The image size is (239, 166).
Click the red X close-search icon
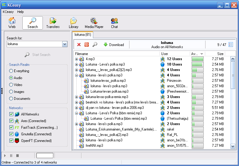79,45
